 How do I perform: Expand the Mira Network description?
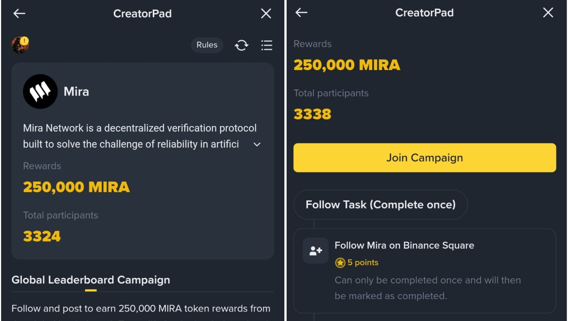257,145
